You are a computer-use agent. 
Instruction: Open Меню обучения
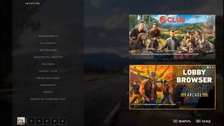pos(48,78)
